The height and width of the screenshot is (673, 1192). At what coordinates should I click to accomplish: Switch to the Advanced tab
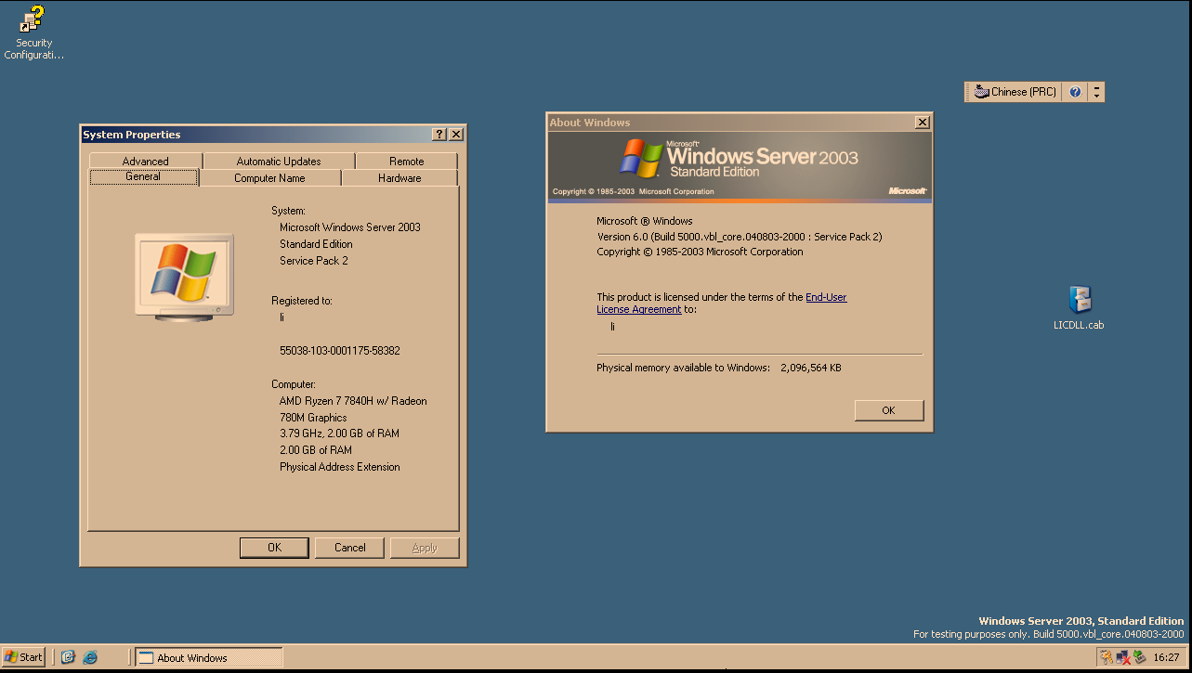click(x=146, y=161)
